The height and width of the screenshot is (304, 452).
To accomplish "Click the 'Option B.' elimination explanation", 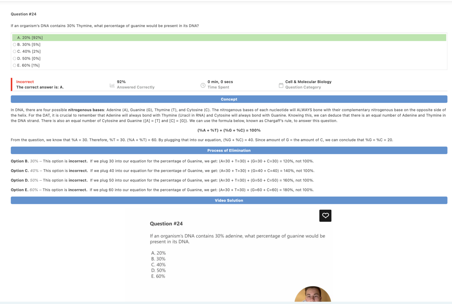I will click(x=162, y=161).
